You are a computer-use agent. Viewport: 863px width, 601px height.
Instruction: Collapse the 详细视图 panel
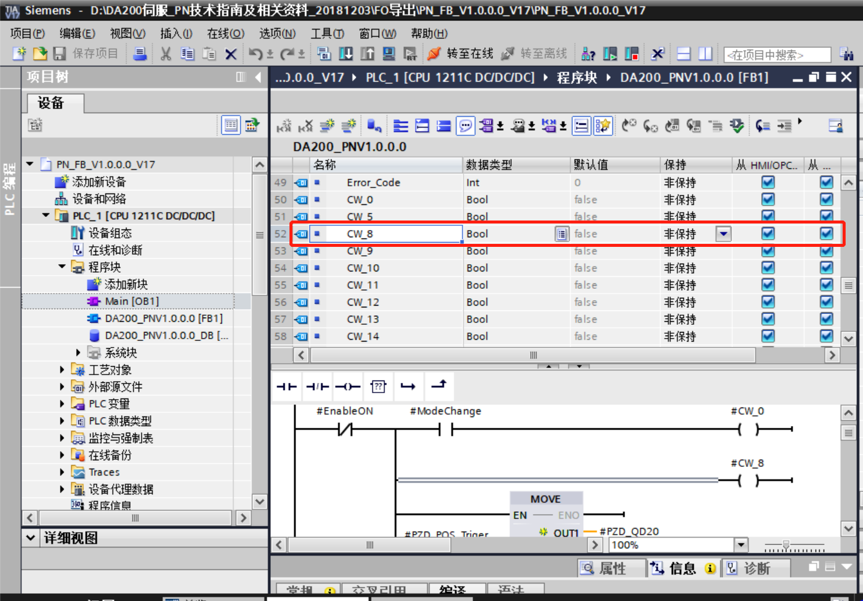coord(31,538)
